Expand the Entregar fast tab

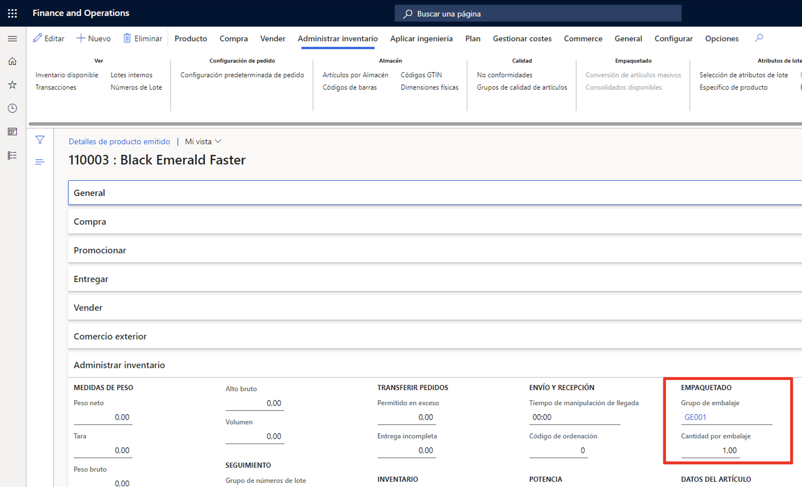click(435, 279)
